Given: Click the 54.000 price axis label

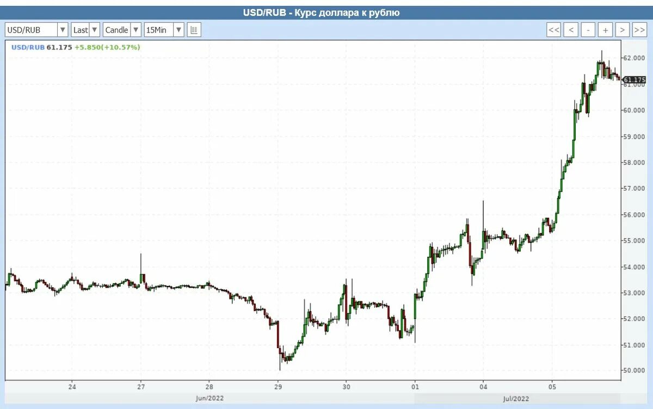Looking at the screenshot, I should [x=633, y=267].
